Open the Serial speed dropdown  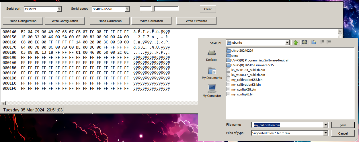click(127, 9)
